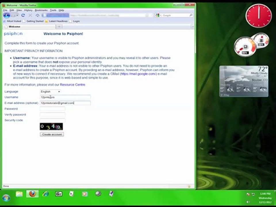Click the E-mail address input field
The width and height of the screenshot is (276, 207).
coord(65,103)
